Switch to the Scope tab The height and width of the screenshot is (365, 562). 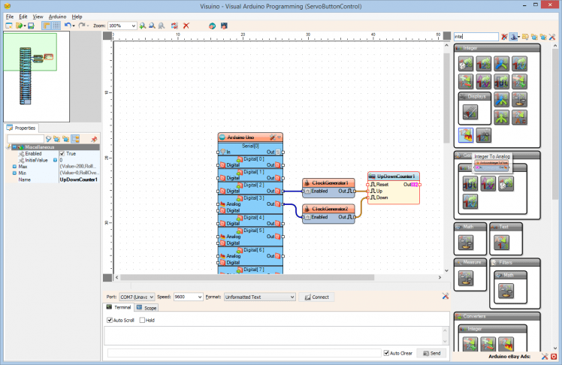[147, 308]
